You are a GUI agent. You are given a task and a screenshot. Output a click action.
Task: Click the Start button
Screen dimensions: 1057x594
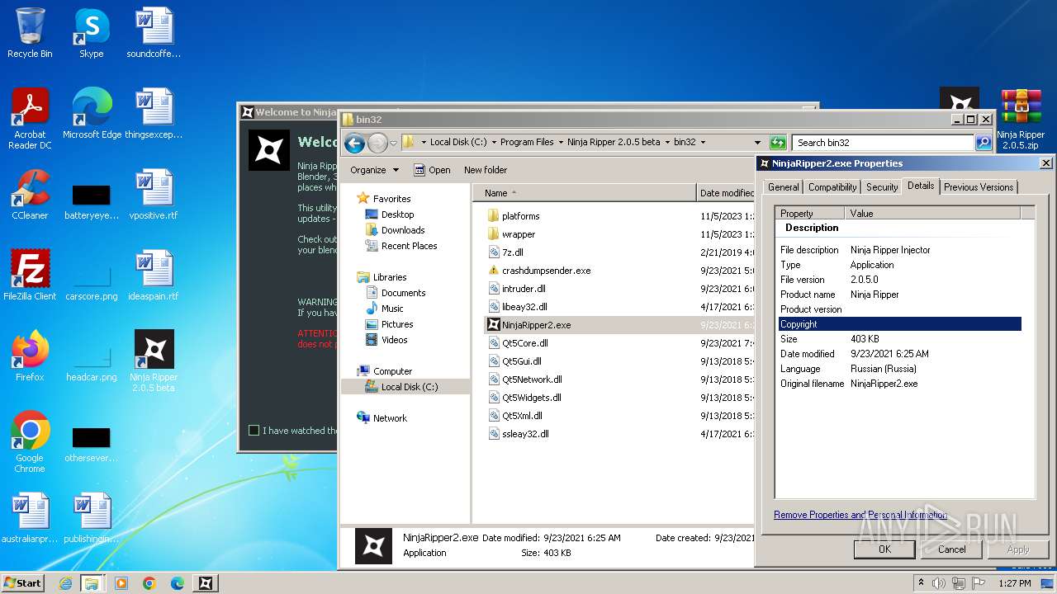pyautogui.click(x=23, y=583)
